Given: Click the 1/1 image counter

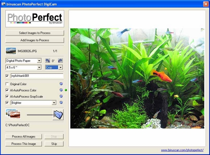Looking at the screenshot, I should (55, 51).
